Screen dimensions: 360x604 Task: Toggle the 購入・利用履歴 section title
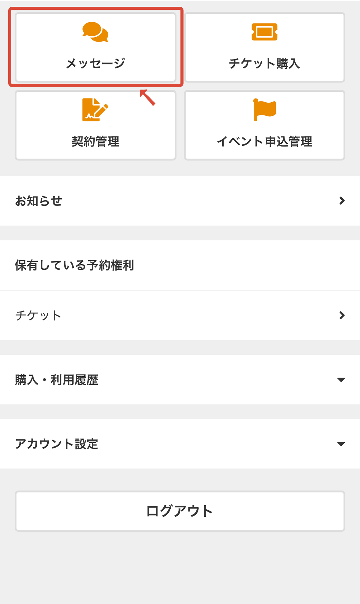[x=57, y=380]
